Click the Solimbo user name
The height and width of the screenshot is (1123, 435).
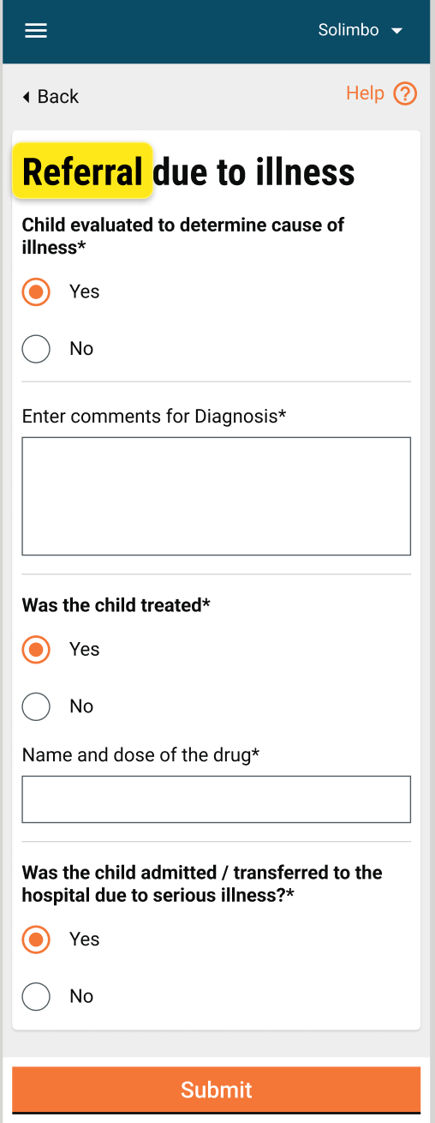tap(349, 30)
